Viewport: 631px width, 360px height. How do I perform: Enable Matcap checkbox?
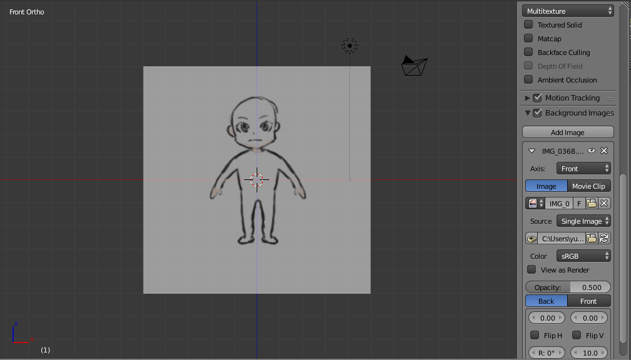[x=528, y=38]
